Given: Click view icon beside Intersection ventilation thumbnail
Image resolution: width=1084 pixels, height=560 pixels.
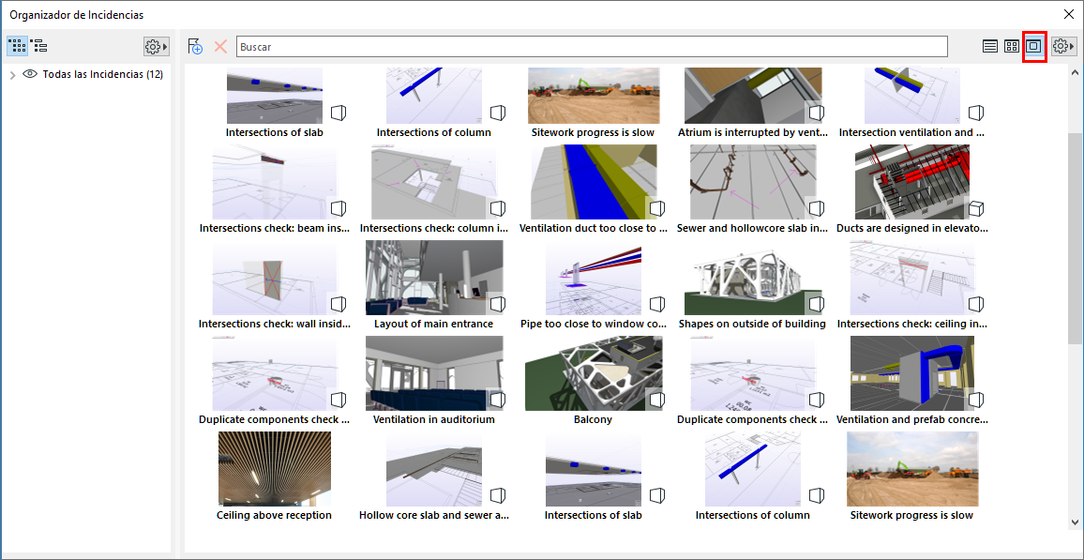Looking at the screenshot, I should tap(976, 113).
